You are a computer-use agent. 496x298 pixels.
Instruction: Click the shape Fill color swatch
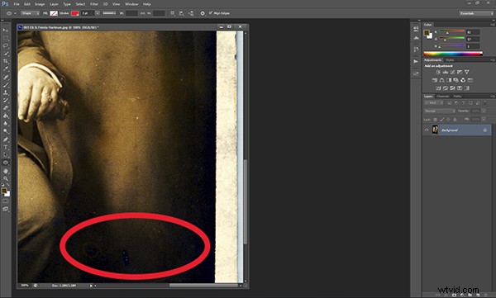point(54,13)
